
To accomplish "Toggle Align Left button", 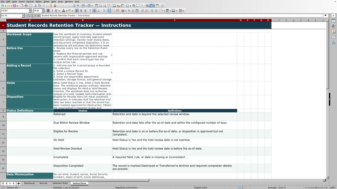I will [x=77, y=11].
